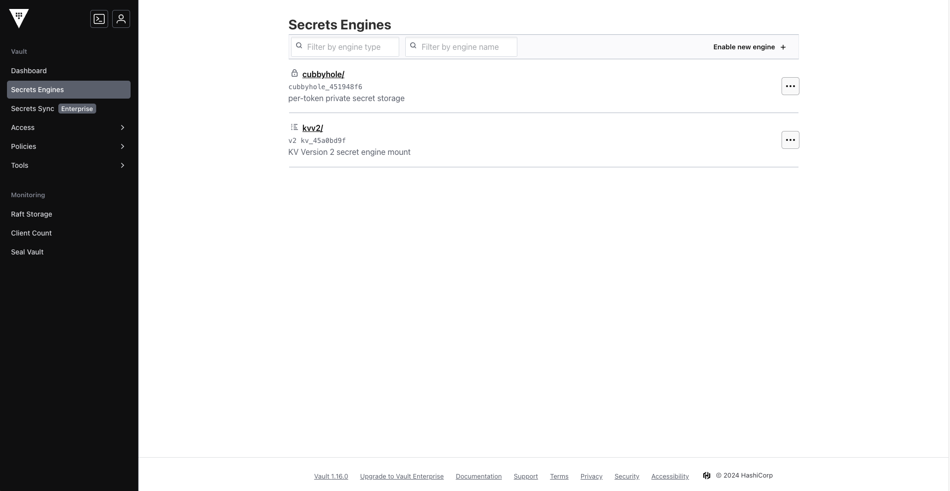The image size is (950, 491).
Task: Click the cubbyhole_451948f6 accessor text
Action: tap(325, 87)
